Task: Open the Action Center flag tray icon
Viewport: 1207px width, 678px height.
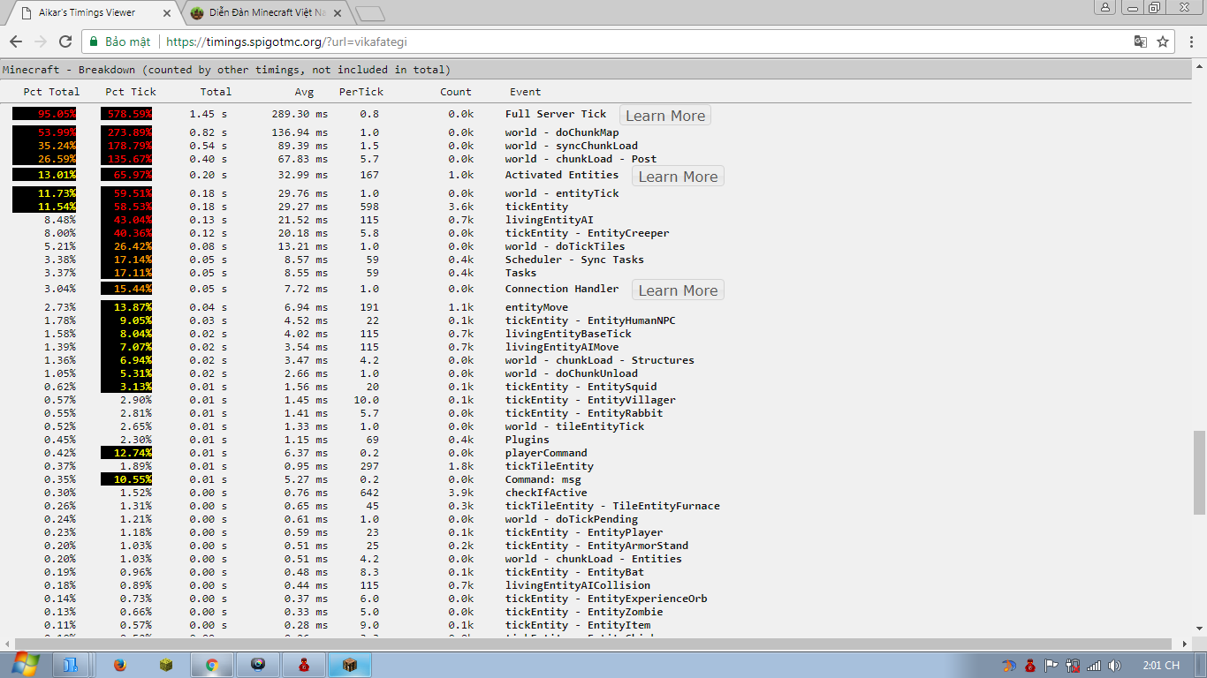Action: 1051,666
